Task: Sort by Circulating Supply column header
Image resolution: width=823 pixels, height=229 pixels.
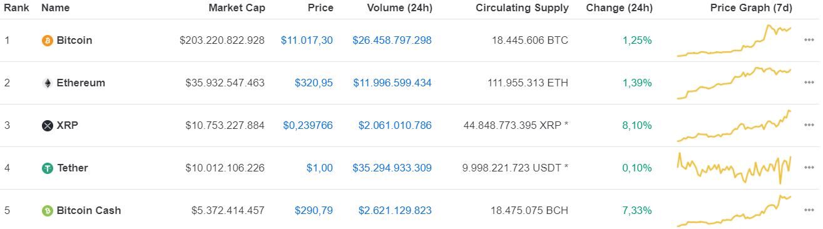Action: pyautogui.click(x=522, y=8)
